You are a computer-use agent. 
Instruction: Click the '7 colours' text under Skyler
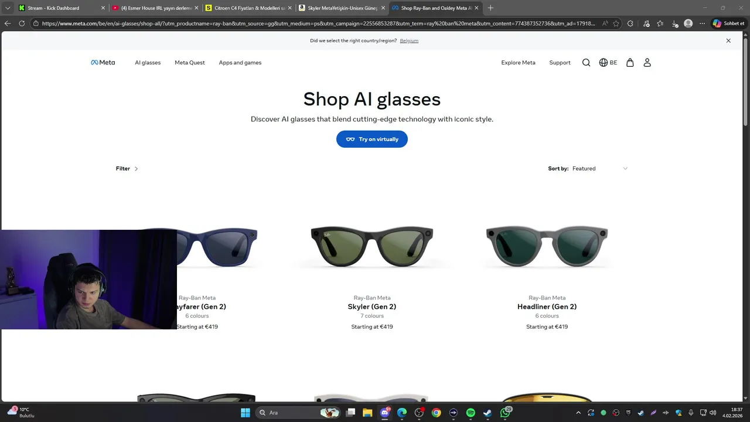click(372, 316)
